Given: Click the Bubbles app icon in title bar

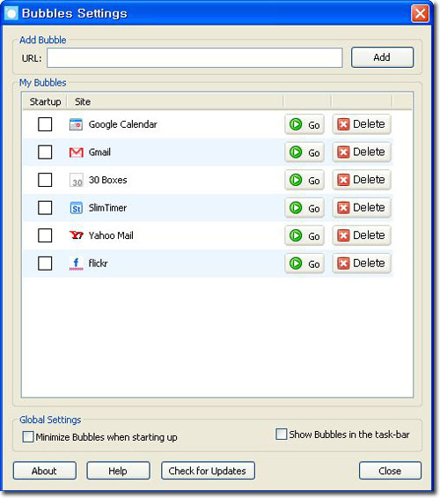Looking at the screenshot, I should click(x=11, y=13).
